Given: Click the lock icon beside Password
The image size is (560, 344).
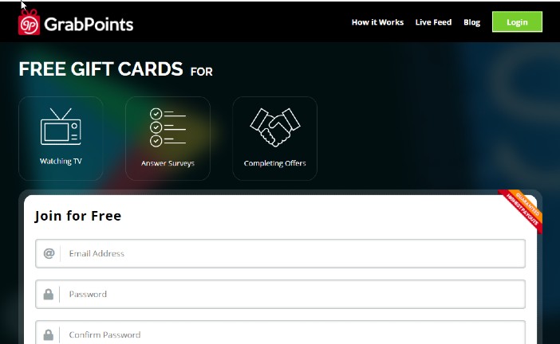Looking at the screenshot, I should pyautogui.click(x=48, y=294).
